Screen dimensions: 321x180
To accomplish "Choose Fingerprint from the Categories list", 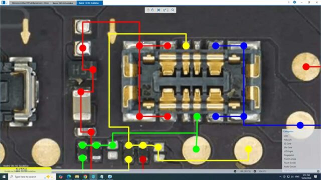I will pos(289,155).
